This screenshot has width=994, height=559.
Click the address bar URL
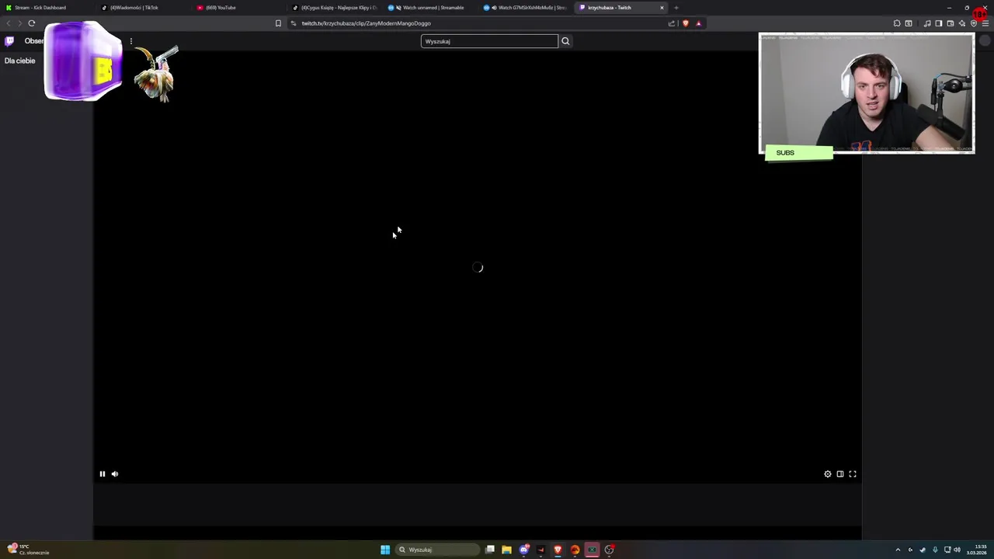(366, 23)
